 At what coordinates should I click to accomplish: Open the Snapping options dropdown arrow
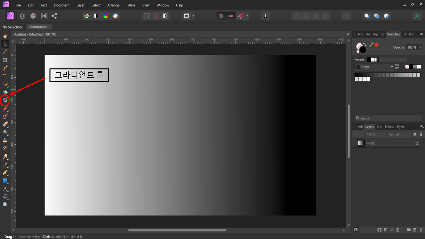(x=247, y=16)
